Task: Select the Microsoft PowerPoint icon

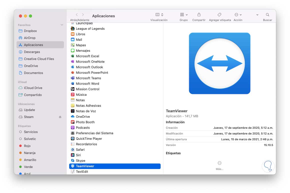Action: 73,72
